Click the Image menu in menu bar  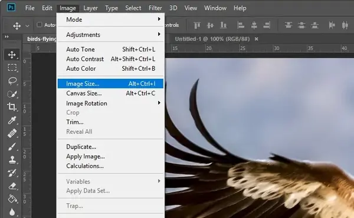point(68,8)
